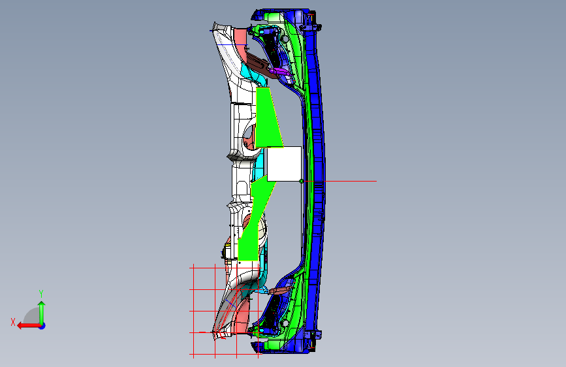Select the horizontal red line extending right
The image size is (566, 367).
339,182
